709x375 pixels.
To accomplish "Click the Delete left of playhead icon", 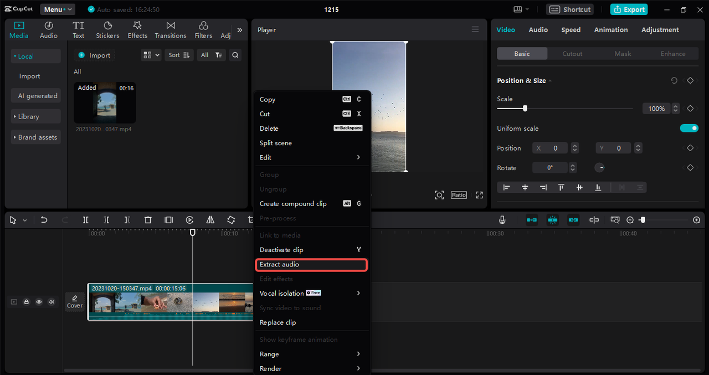I will coord(106,220).
